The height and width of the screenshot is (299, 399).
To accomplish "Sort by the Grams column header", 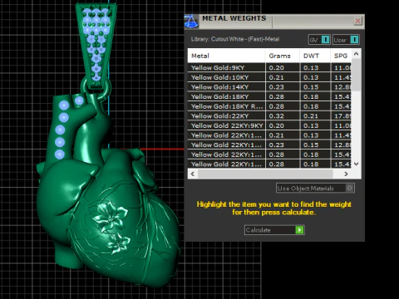I will pos(283,56).
